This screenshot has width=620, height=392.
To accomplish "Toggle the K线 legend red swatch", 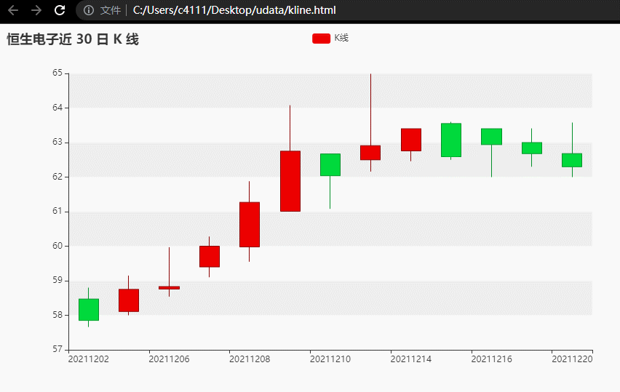I will tap(321, 39).
